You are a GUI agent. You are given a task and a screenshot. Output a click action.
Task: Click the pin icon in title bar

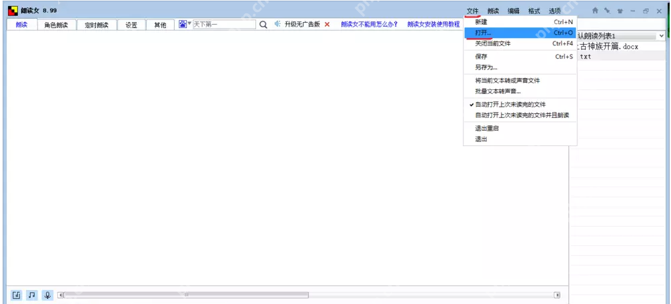point(607,10)
